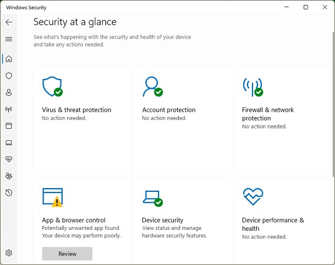The image size is (335, 265).
Task: Click the back arrow in sidebar
Action: click(9, 22)
